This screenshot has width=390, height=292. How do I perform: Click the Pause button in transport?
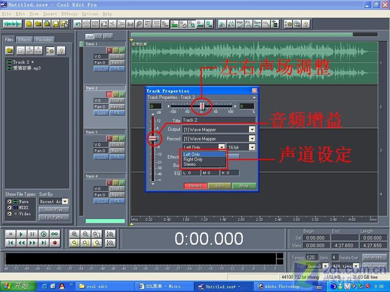click(32, 234)
